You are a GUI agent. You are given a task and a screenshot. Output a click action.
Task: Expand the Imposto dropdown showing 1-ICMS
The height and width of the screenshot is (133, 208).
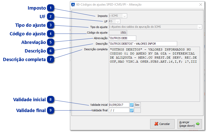pyautogui.click(x=125, y=16)
